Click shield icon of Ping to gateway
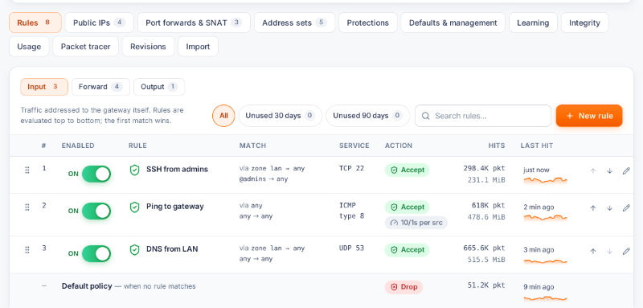 pyautogui.click(x=134, y=207)
